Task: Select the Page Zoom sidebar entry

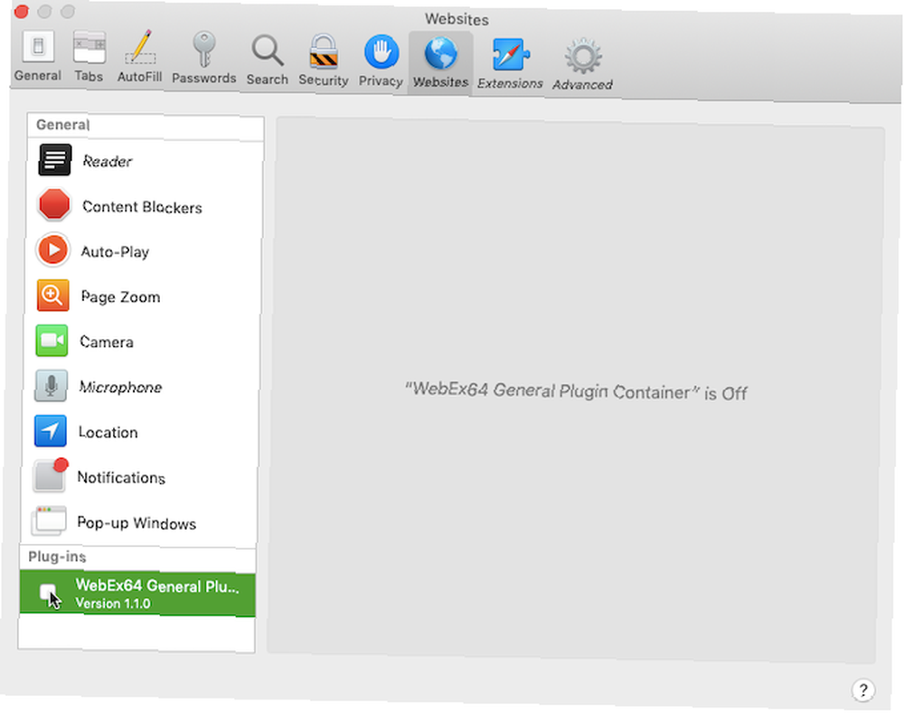Action: tap(143, 296)
